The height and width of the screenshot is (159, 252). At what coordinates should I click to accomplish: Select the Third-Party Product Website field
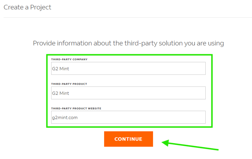tap(128, 117)
